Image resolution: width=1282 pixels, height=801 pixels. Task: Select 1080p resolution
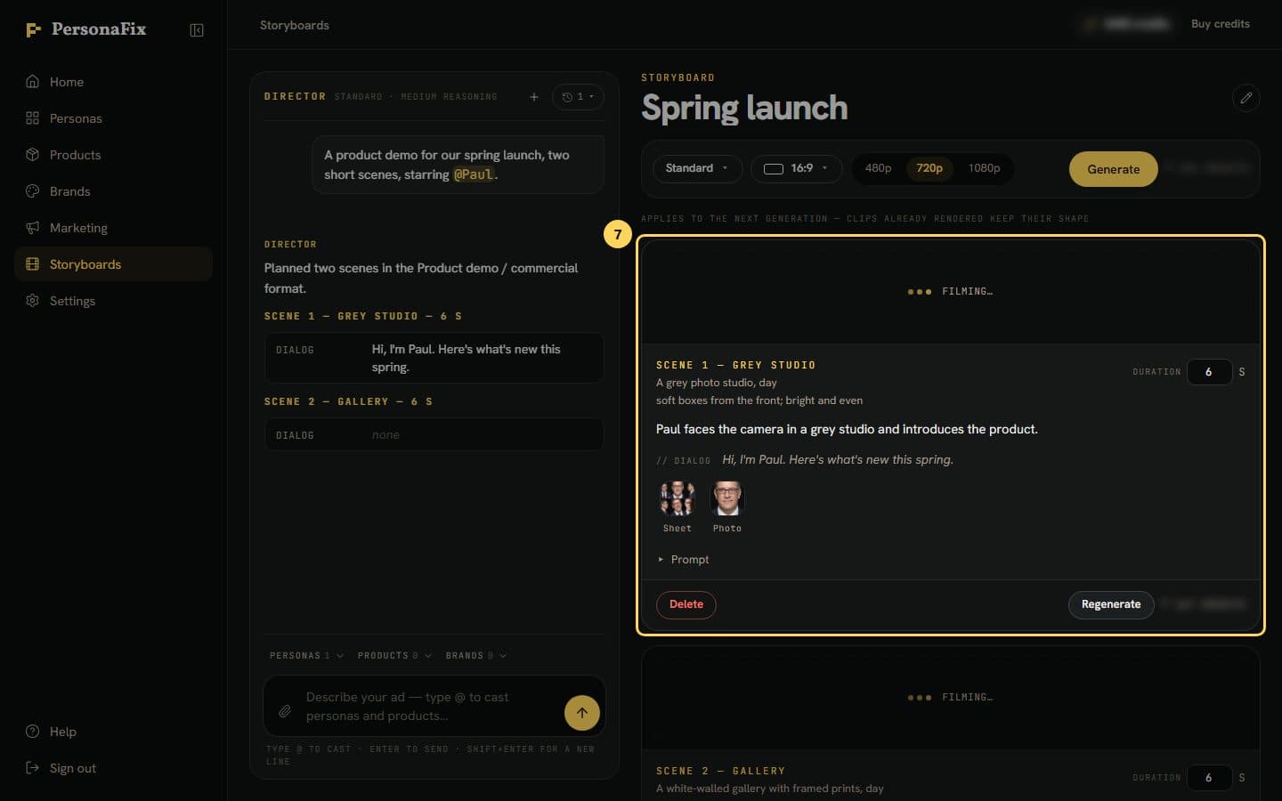pyautogui.click(x=984, y=168)
